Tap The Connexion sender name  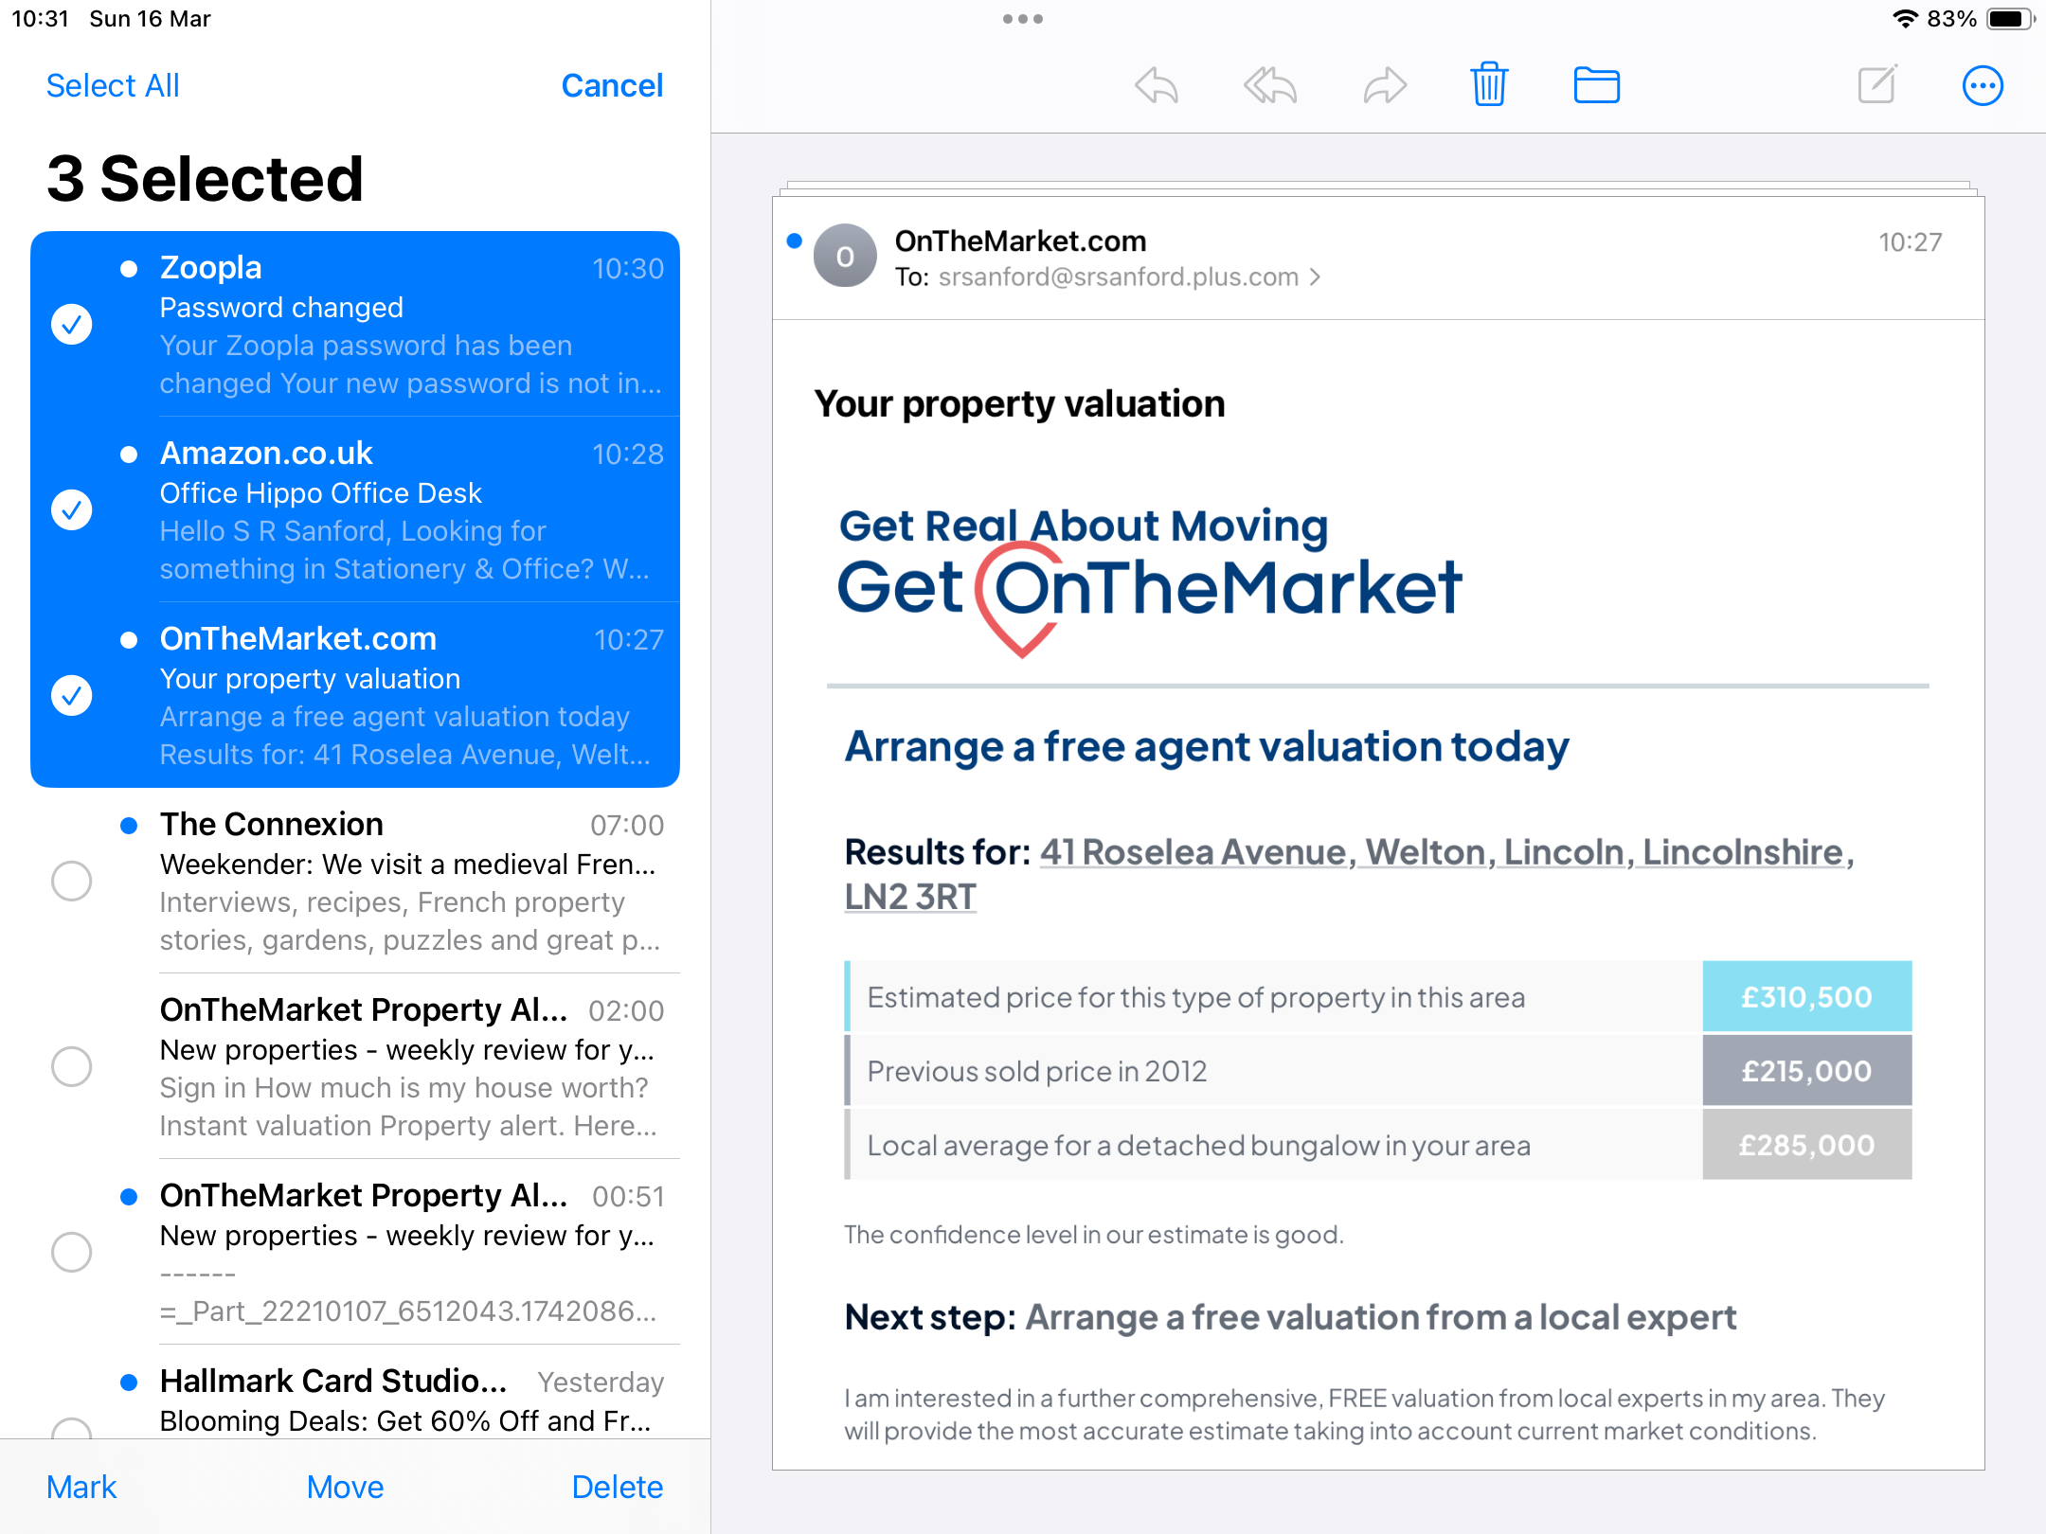(272, 824)
